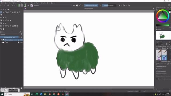
Task: Select the blue paintbrush preset thumbnail
Action: 164,58
